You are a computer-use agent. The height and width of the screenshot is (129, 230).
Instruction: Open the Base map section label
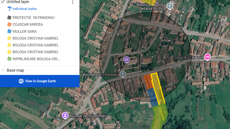(15, 70)
